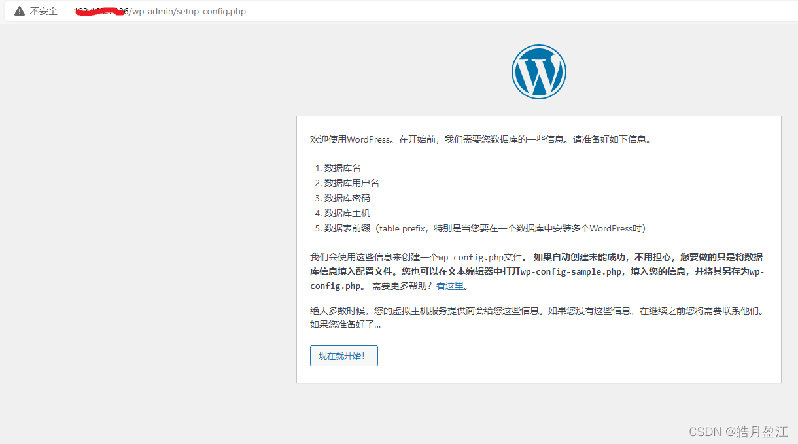Click the 绝大多数时候 paragraph line
This screenshot has height=444, width=798.
click(x=537, y=311)
